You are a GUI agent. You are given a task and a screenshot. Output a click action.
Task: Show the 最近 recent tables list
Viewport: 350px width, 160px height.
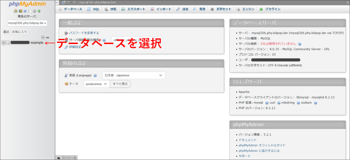[x=6, y=32]
